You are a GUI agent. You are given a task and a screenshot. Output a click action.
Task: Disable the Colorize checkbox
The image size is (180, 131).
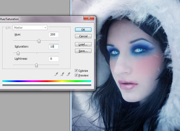[x=76, y=71]
